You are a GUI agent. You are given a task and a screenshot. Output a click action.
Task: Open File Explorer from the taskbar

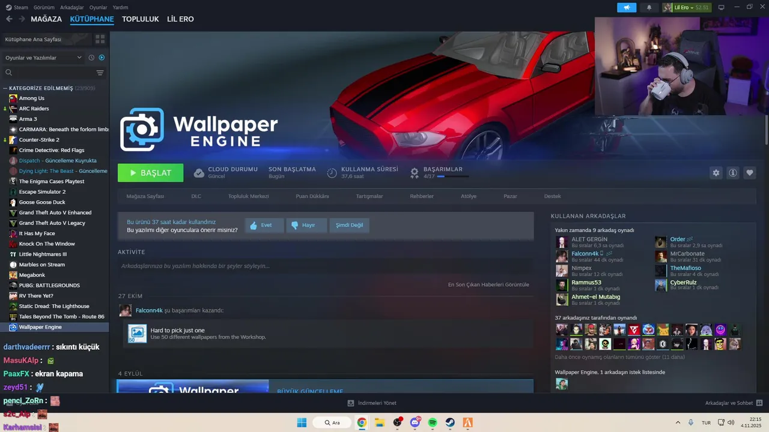380,422
